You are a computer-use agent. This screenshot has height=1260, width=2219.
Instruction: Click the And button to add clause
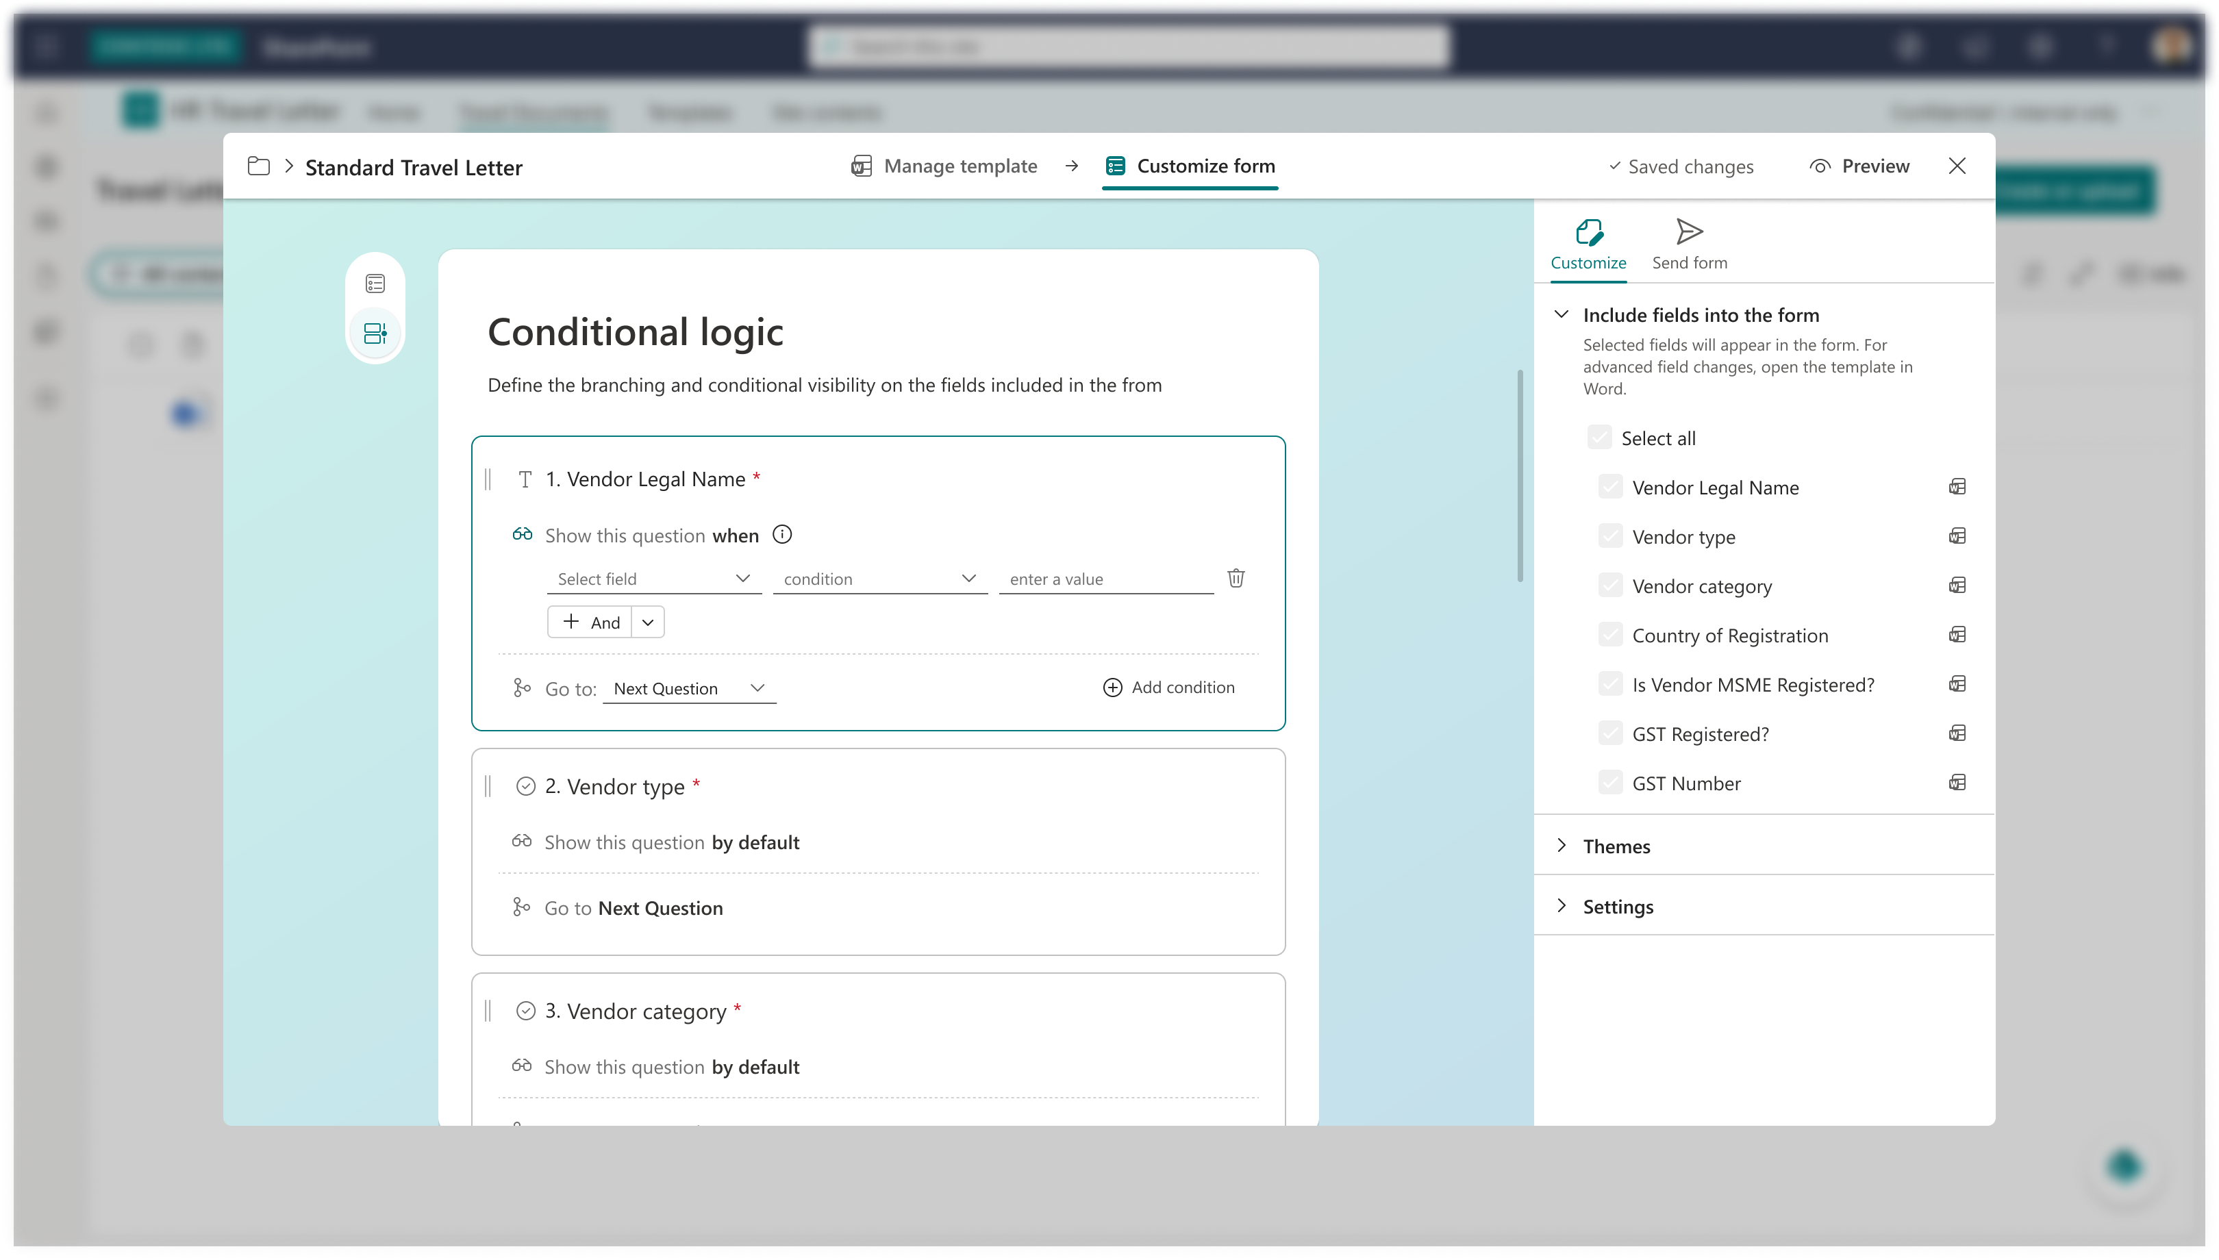pyautogui.click(x=590, y=622)
